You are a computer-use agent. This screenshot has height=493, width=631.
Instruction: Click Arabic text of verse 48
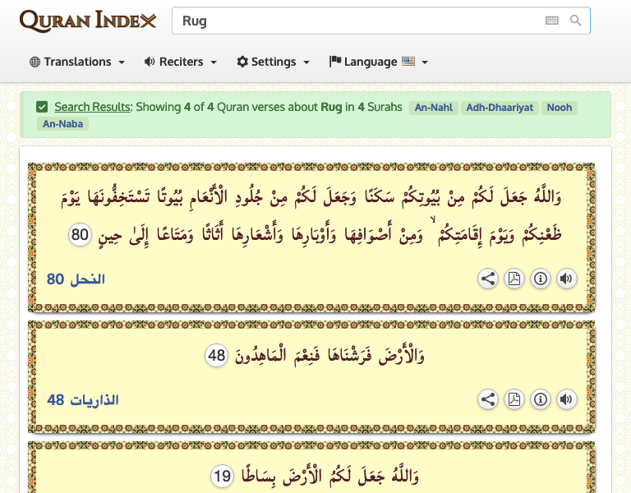329,355
